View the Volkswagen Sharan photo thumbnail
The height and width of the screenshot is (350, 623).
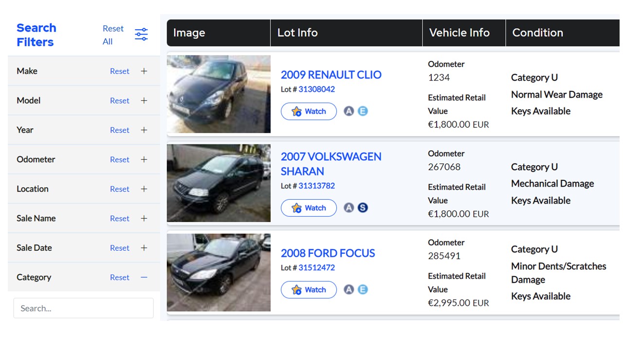(x=219, y=183)
